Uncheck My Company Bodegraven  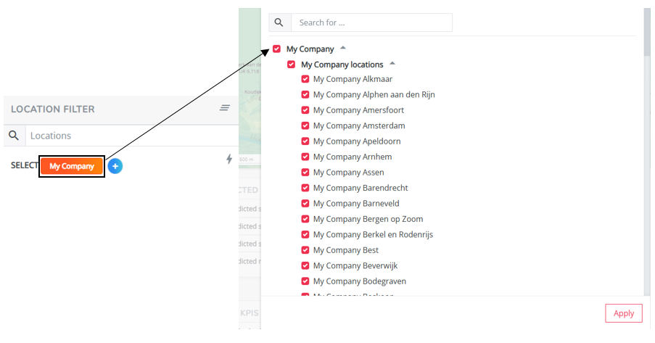click(x=305, y=281)
